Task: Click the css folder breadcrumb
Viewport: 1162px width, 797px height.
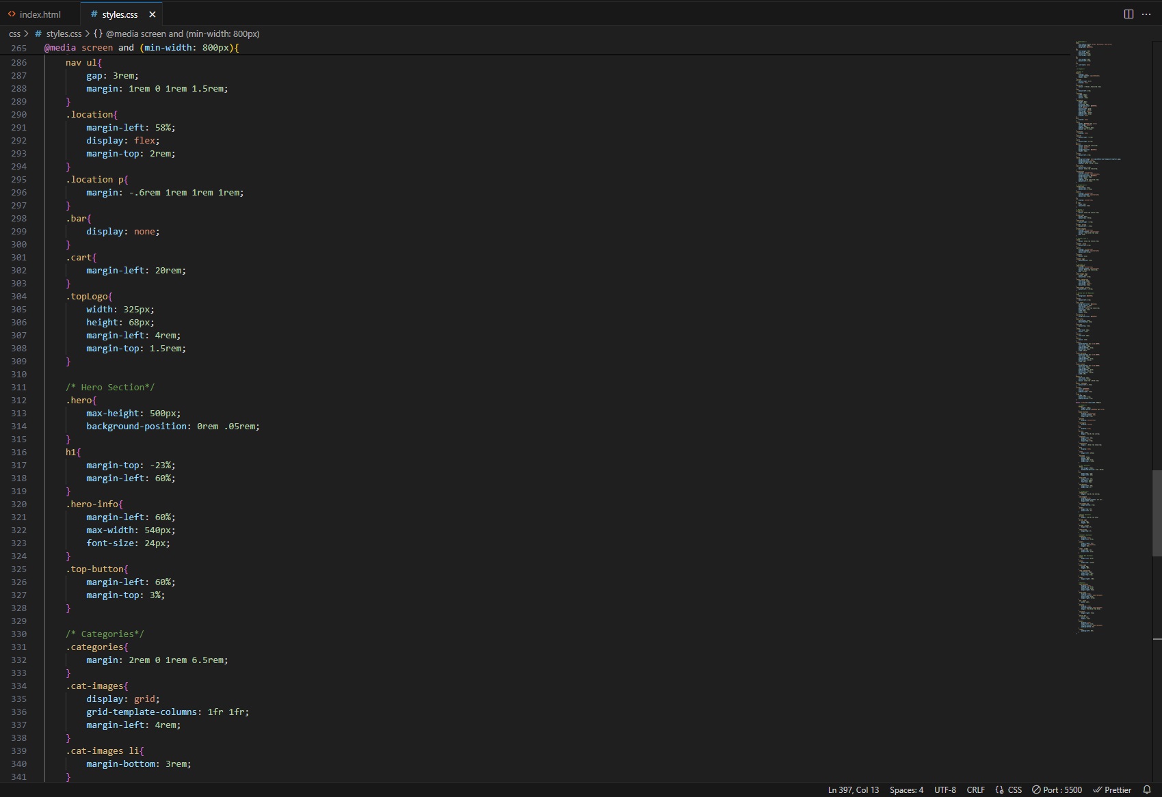Action: click(14, 33)
